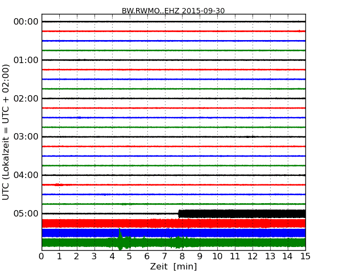This screenshot has width=347, height=278.
Task: Click the thick blue trace above green band
Action: [x=173, y=233]
